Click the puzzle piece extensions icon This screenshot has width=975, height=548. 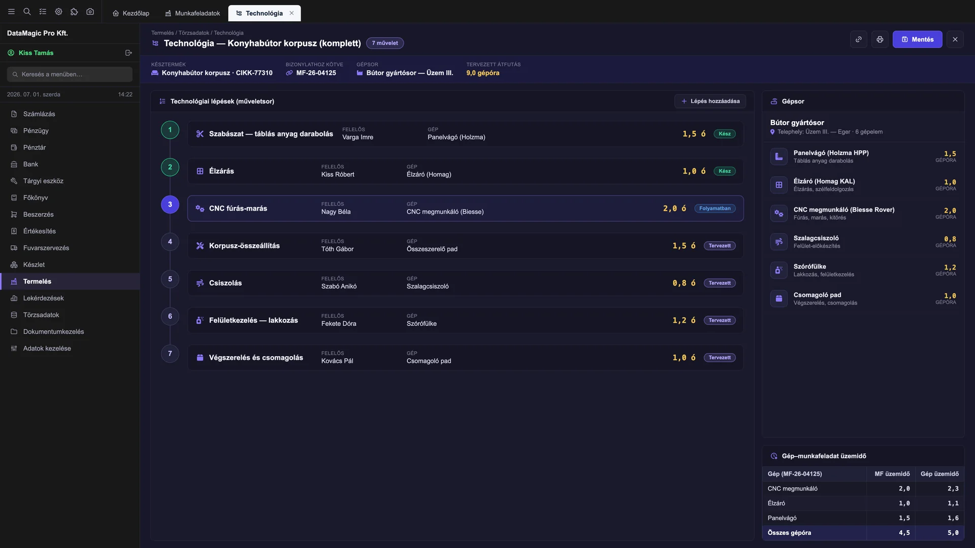(x=74, y=12)
